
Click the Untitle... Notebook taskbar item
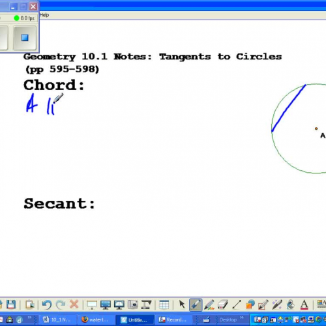135,319
